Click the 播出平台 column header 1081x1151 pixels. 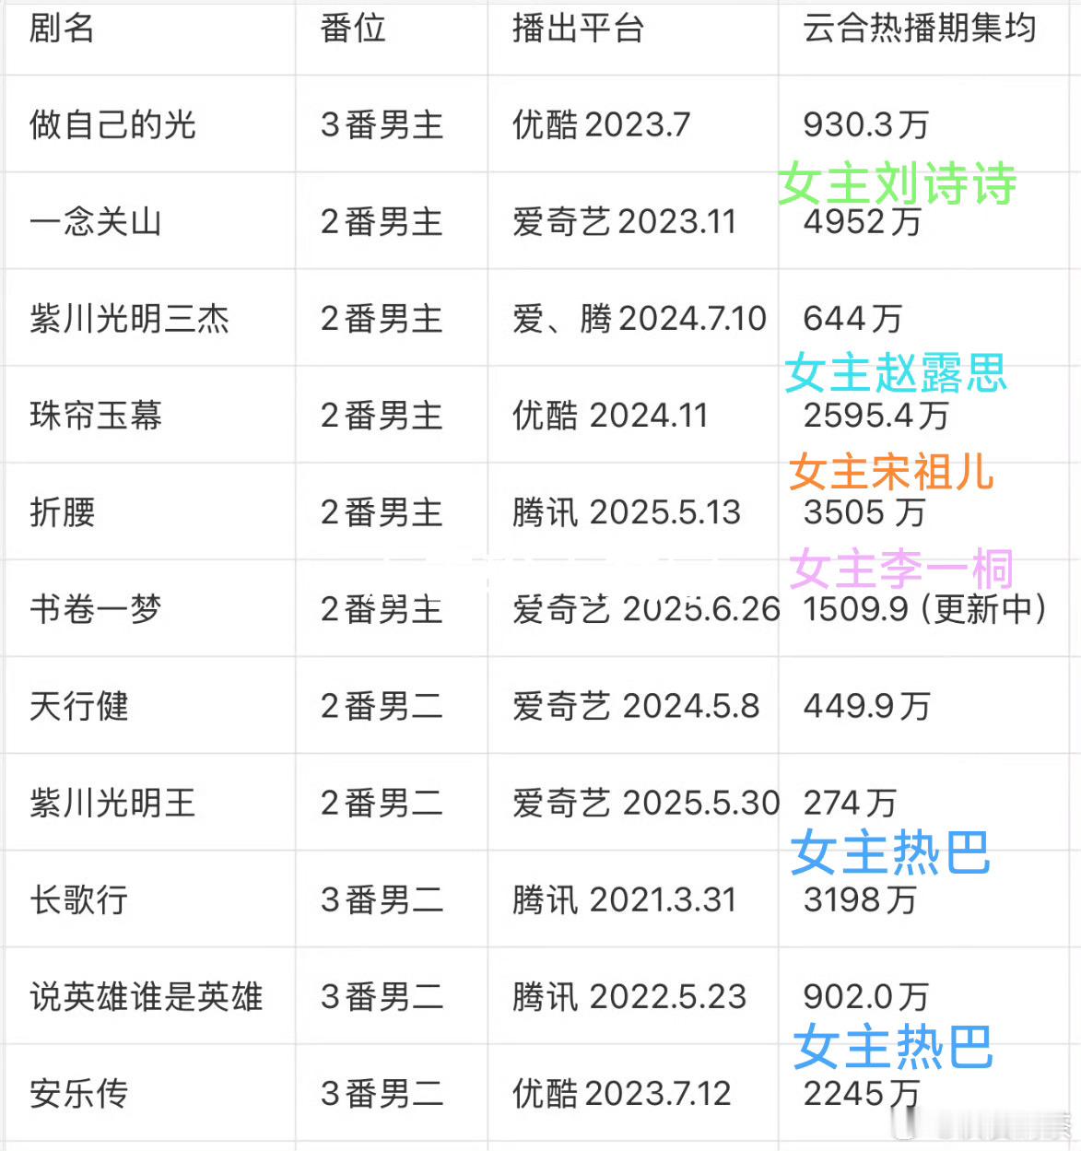pyautogui.click(x=578, y=29)
